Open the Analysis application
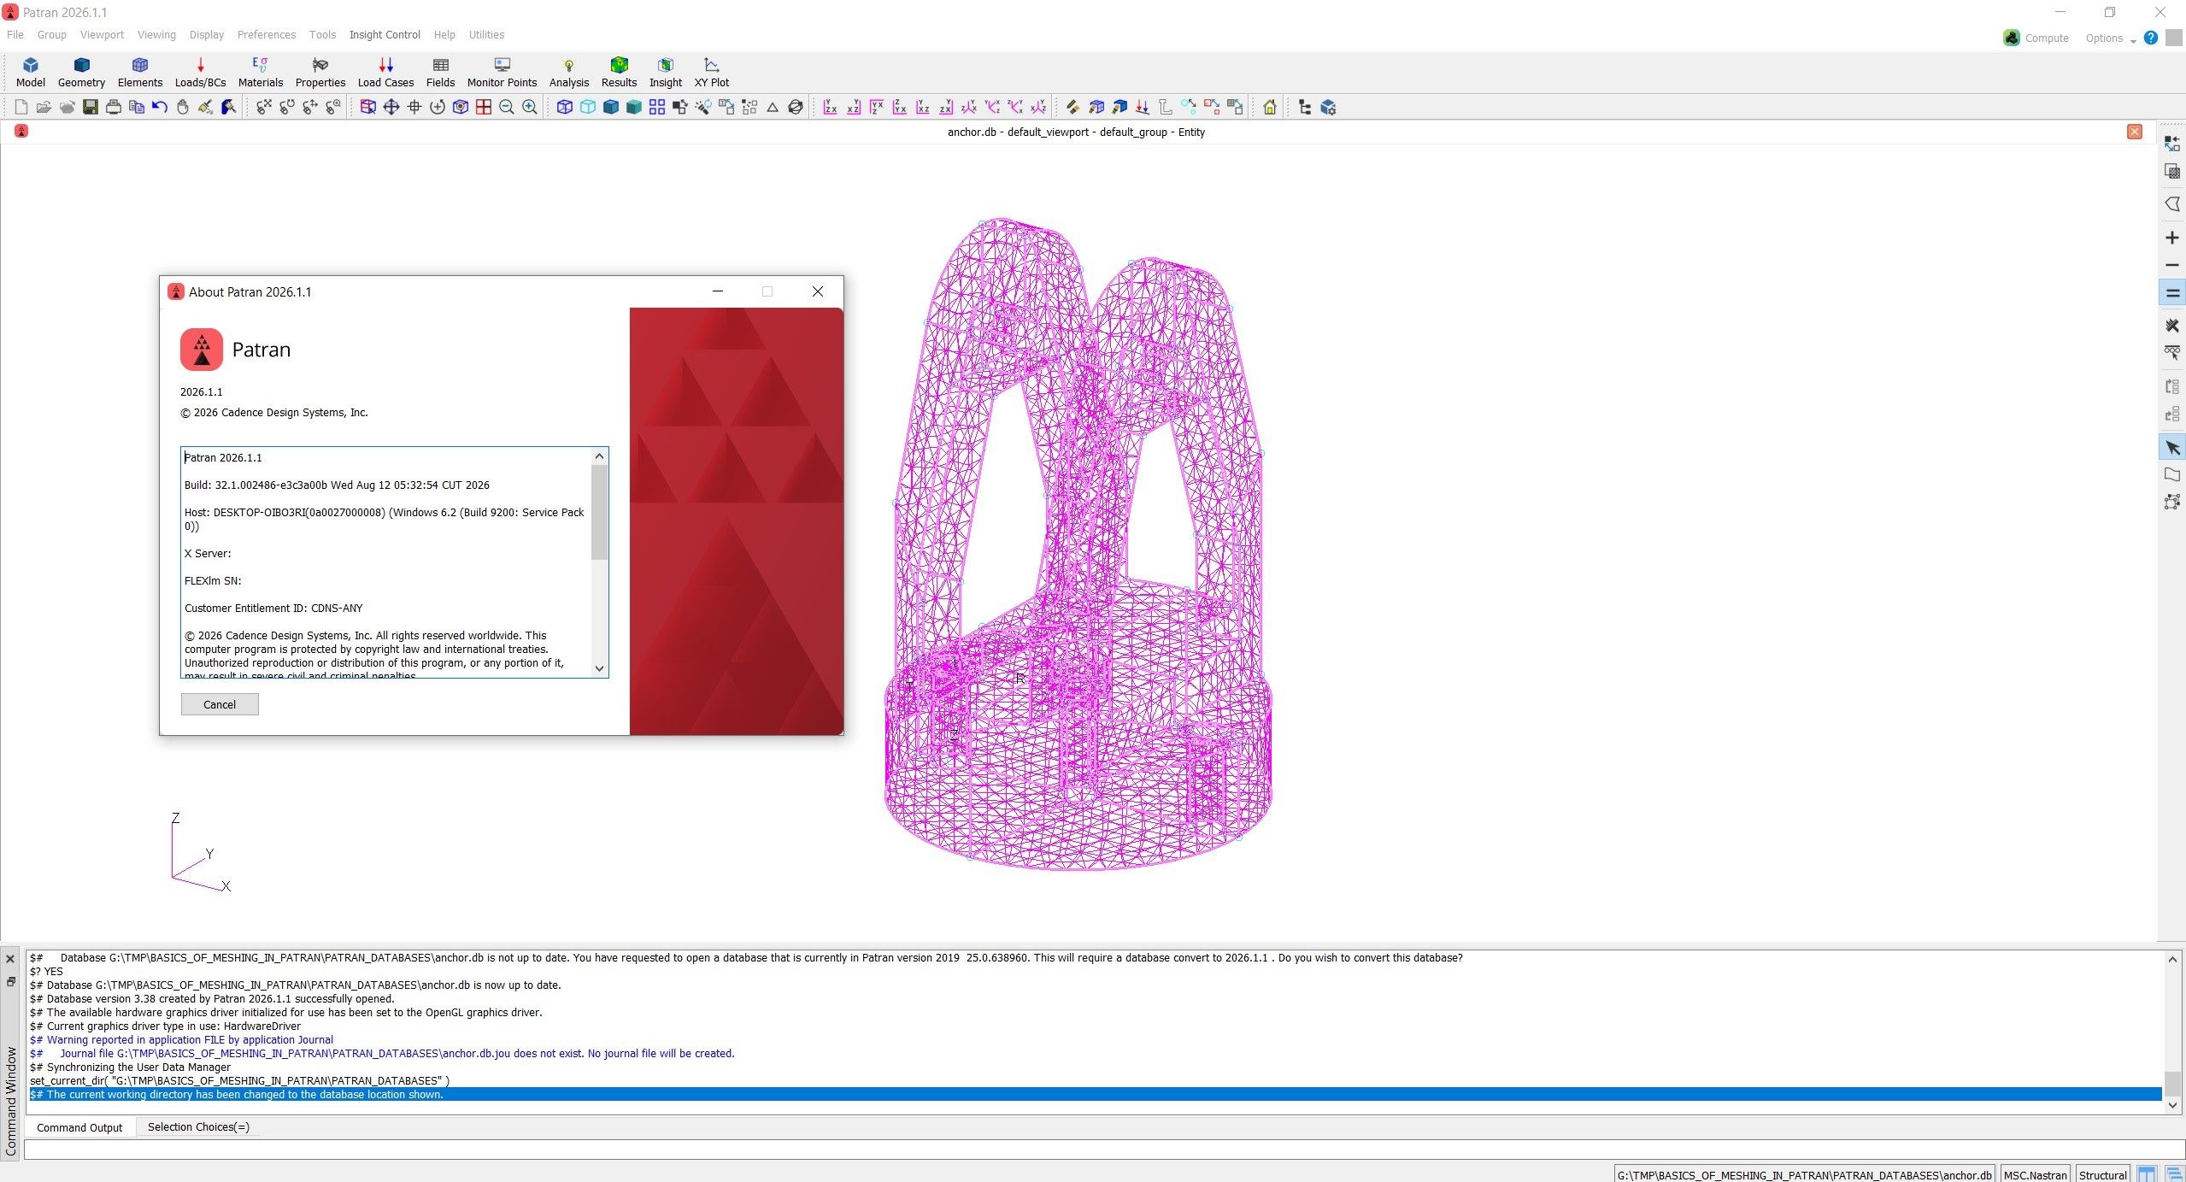The width and height of the screenshot is (2186, 1182). (x=569, y=72)
